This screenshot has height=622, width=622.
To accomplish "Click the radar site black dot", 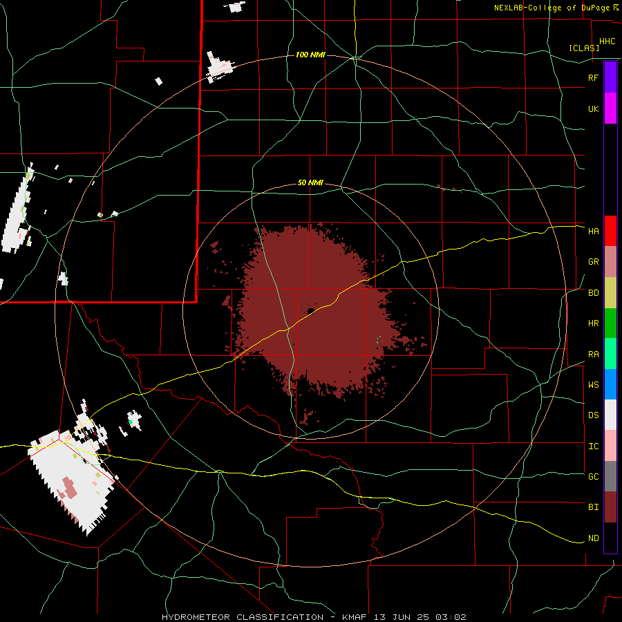I will [x=311, y=310].
